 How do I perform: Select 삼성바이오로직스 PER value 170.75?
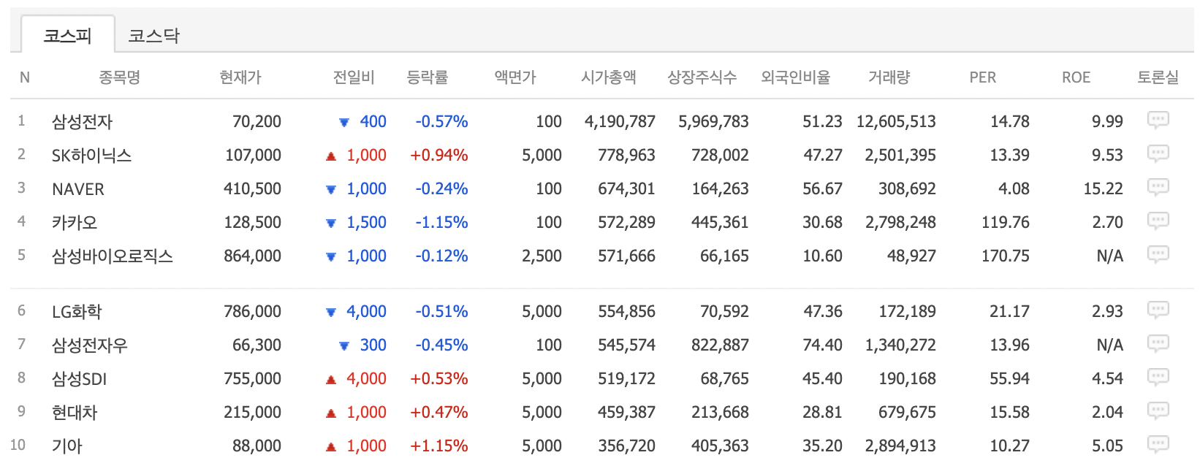point(1006,256)
